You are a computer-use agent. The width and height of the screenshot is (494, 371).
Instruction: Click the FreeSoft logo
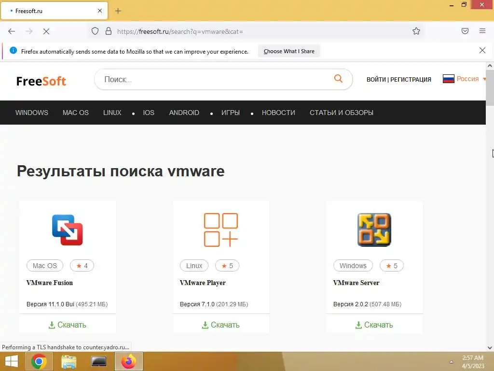tap(41, 81)
